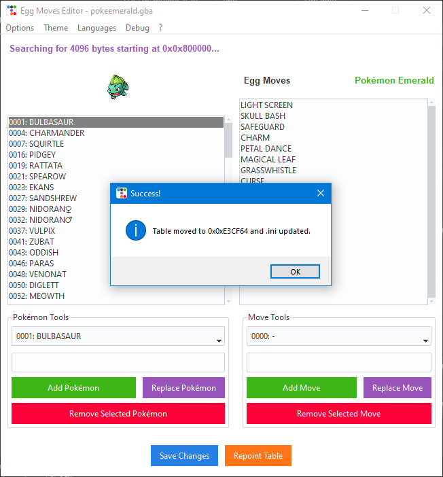Click the Repoint Table button

[x=258, y=456]
